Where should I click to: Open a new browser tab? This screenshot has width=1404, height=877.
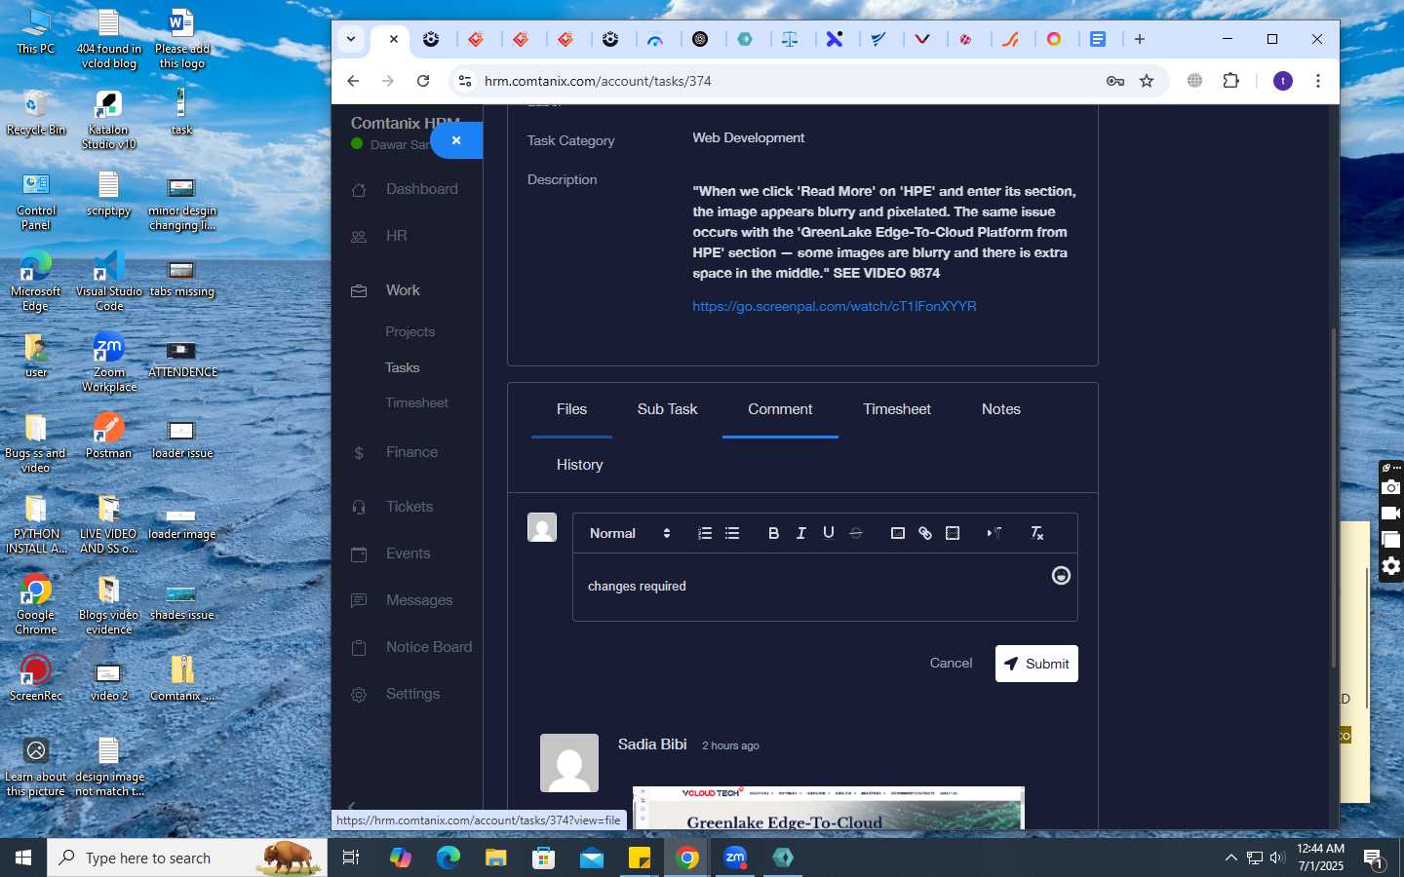1140,39
